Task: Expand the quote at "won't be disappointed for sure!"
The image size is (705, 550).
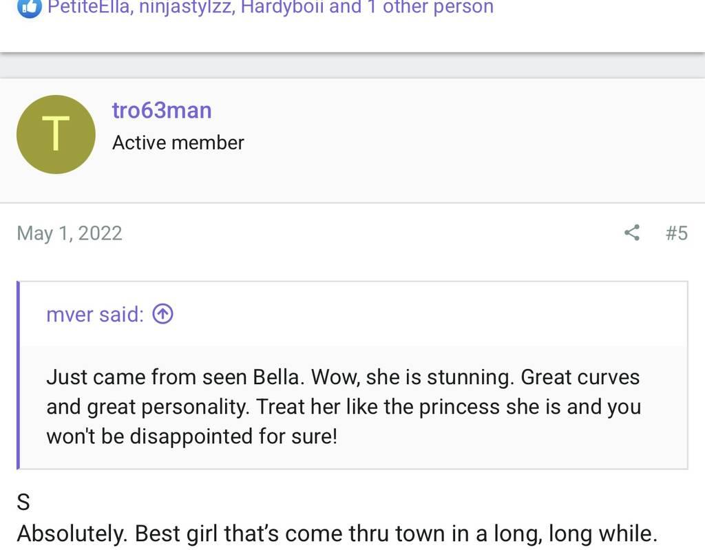Action: 191,436
